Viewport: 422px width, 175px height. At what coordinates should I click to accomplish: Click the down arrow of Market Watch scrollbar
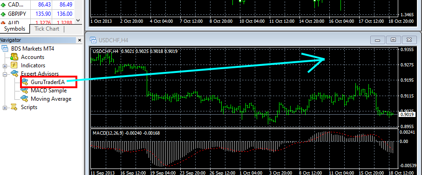[78, 20]
